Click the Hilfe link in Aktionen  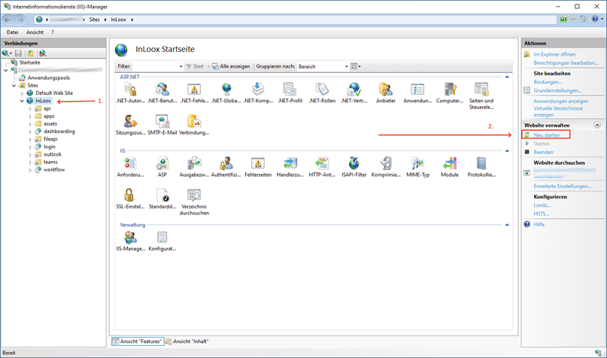(x=539, y=224)
